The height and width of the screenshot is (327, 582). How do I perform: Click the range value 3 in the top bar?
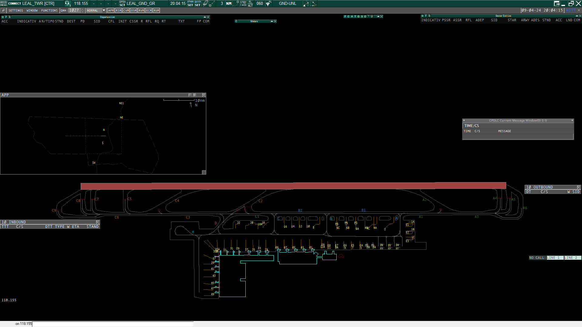pos(222,3)
